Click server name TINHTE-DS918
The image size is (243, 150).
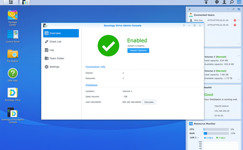click(x=221, y=106)
